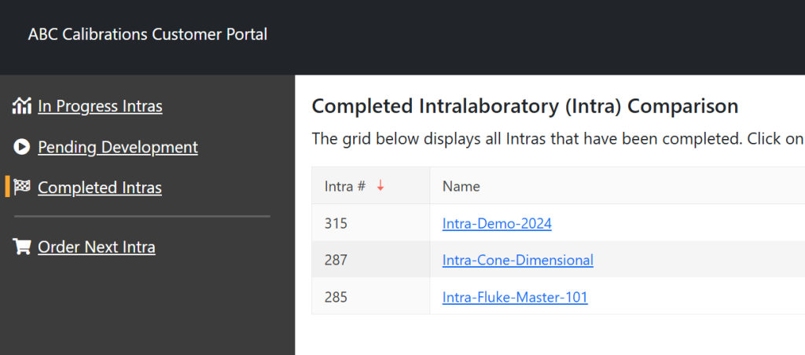Click the checkered flag icon for Completed Intras
This screenshot has width=805, height=355.
click(x=21, y=187)
